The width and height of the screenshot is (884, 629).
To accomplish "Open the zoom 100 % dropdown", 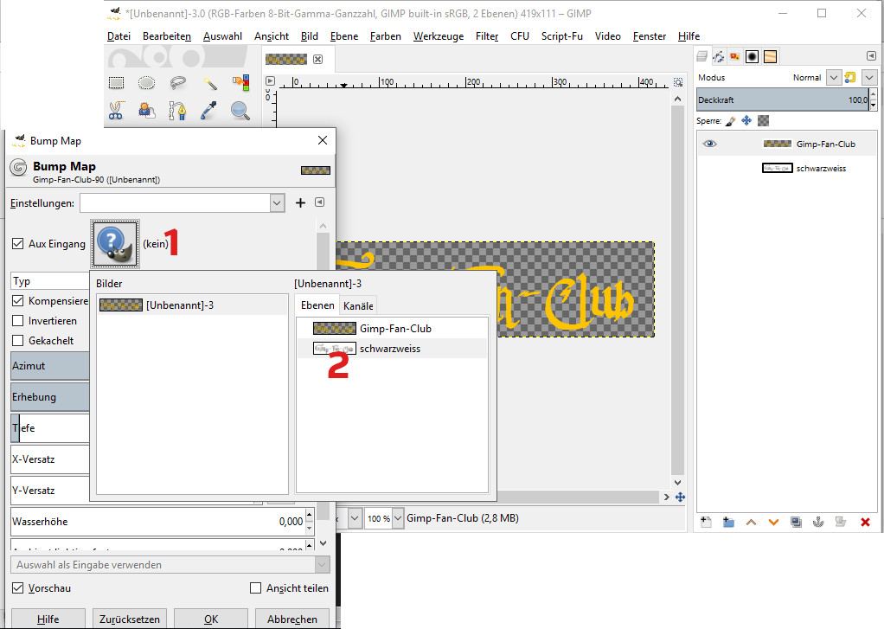I will click(398, 518).
